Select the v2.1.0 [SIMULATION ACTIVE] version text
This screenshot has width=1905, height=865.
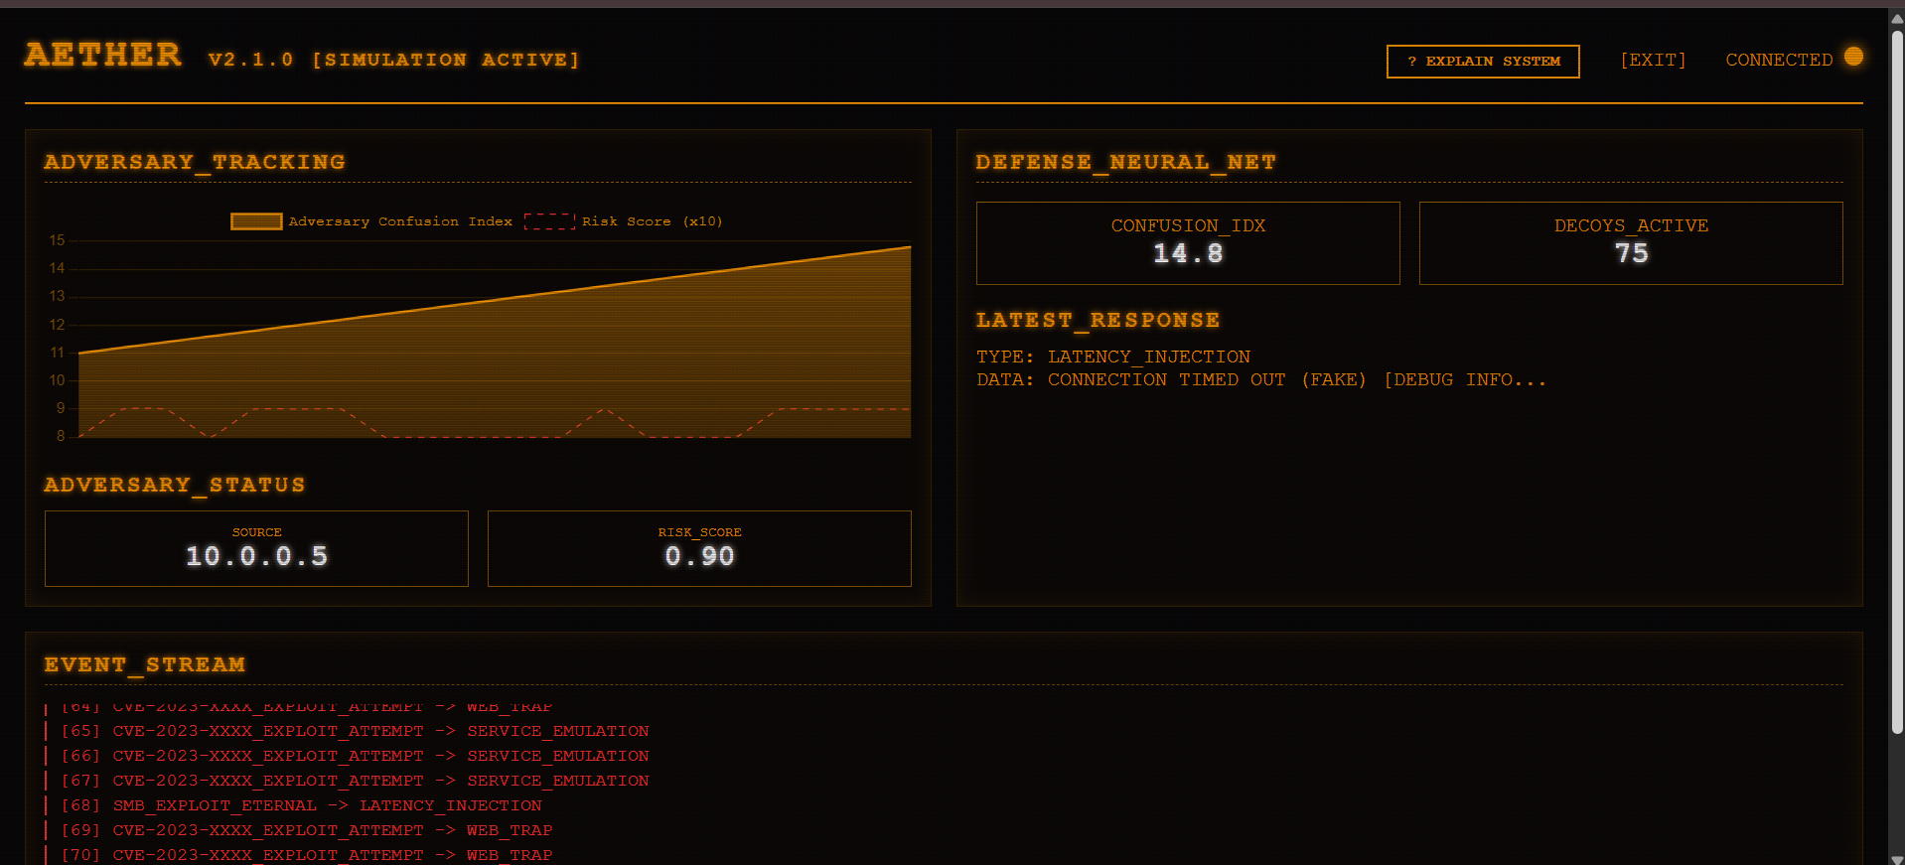[394, 60]
